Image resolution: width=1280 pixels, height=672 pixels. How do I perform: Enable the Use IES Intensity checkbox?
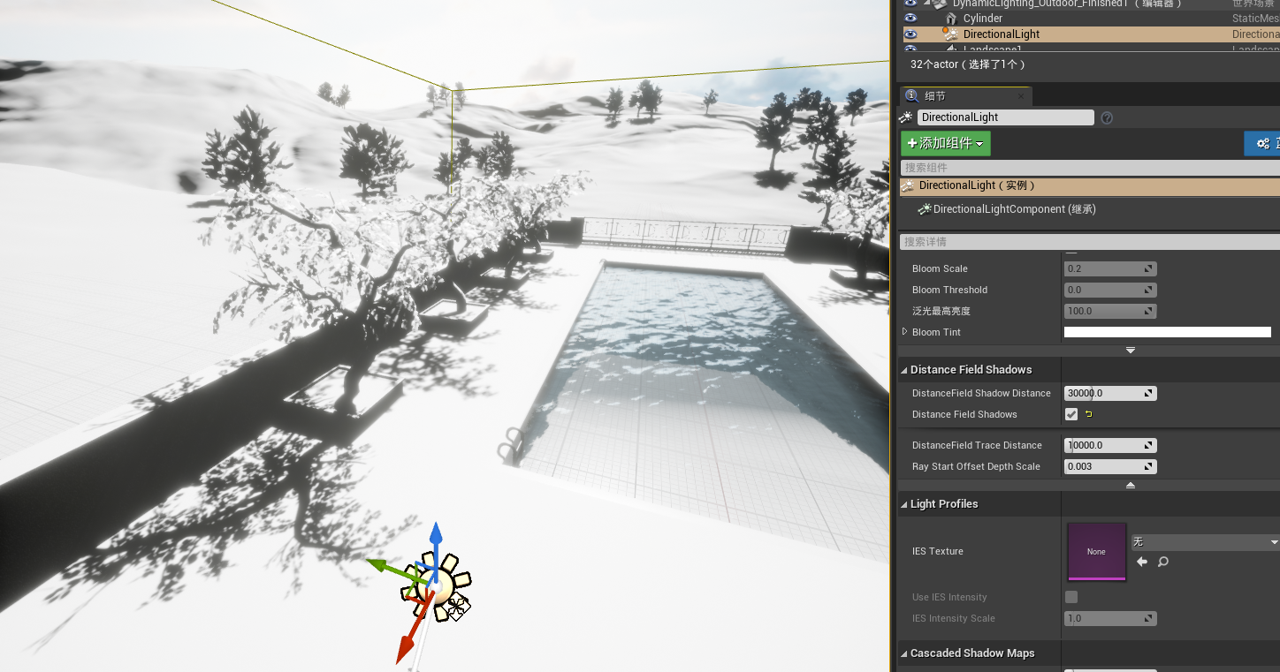1070,597
